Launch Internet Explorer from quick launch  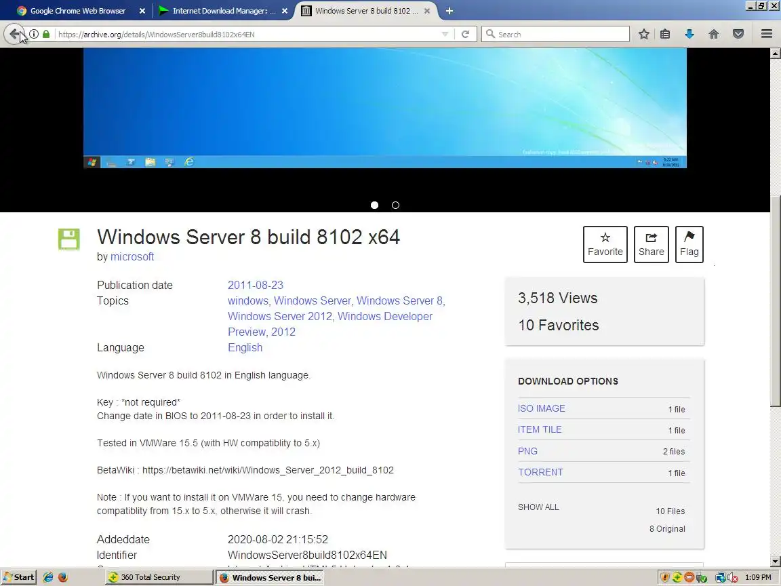48,577
